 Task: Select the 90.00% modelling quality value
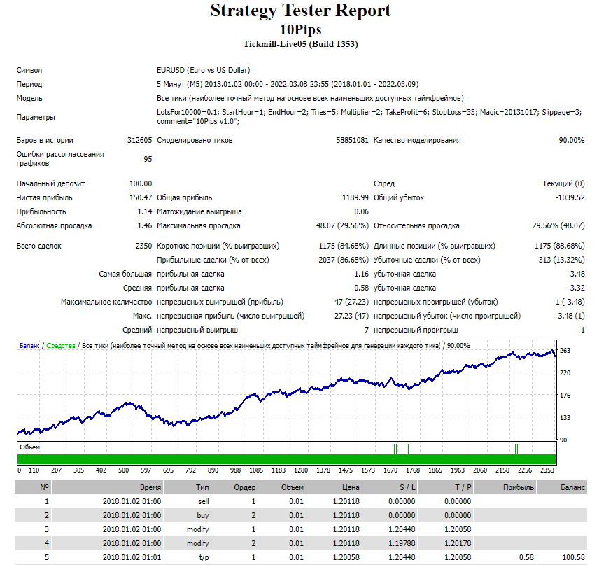(x=572, y=140)
